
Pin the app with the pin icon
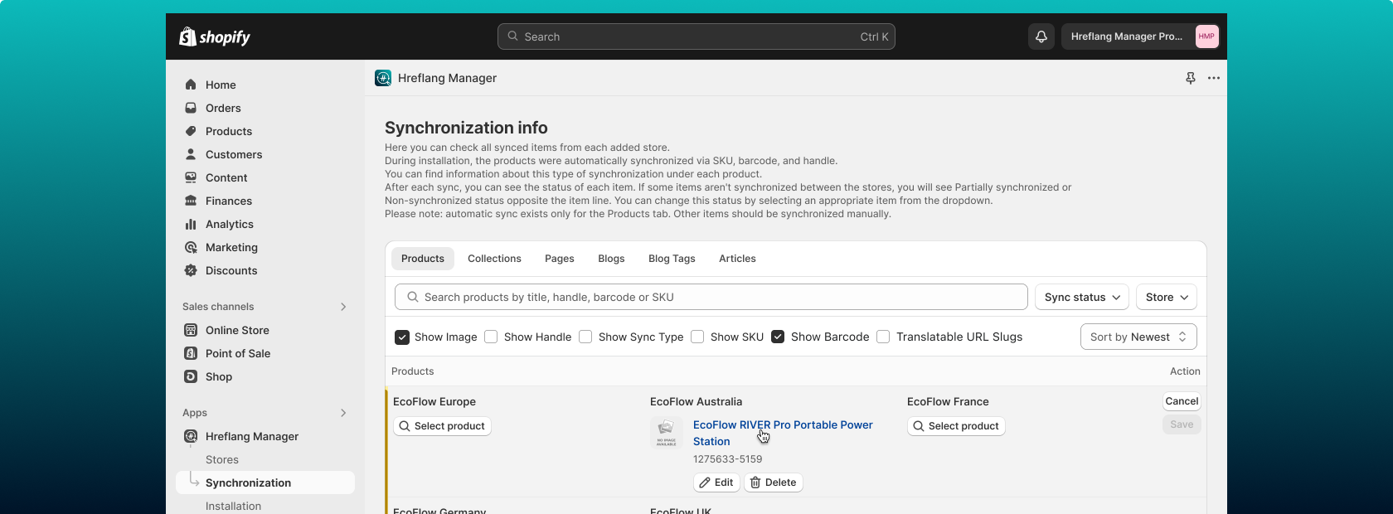(1191, 78)
